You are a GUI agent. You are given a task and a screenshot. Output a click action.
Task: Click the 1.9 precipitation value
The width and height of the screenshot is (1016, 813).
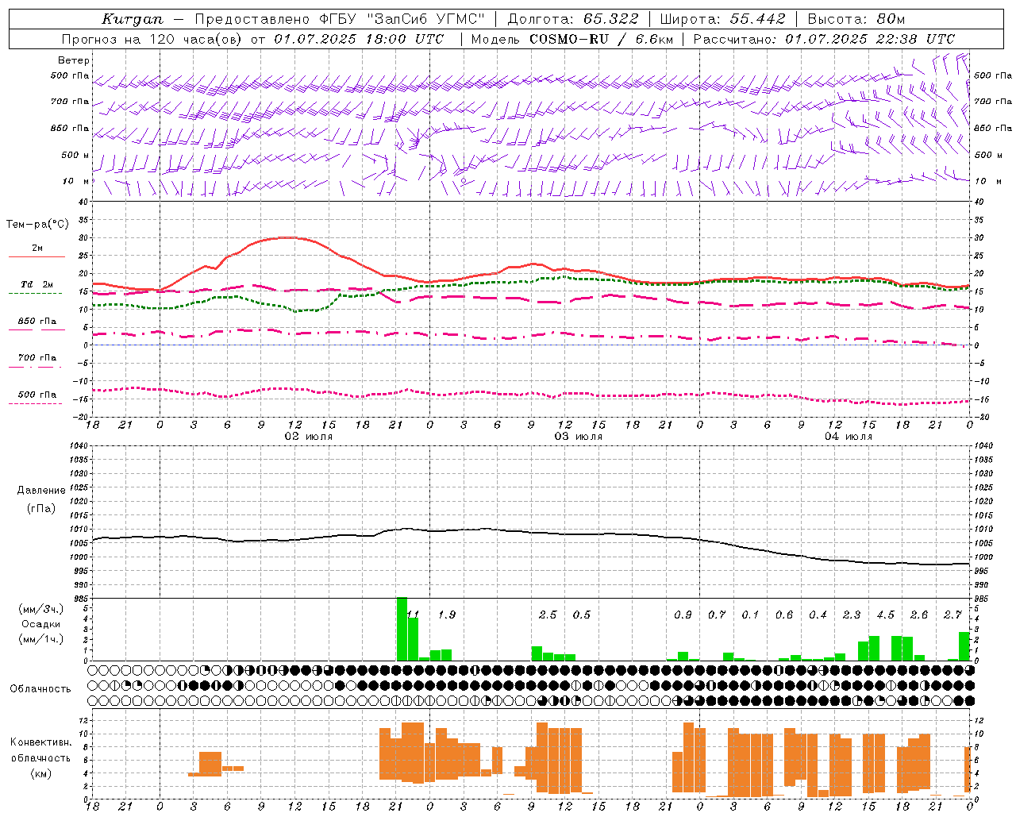[x=447, y=615]
